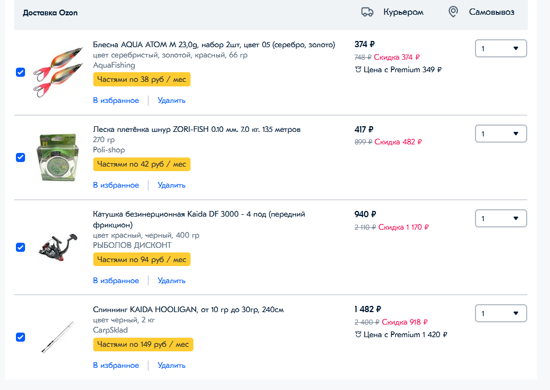Click the pickup location pin icon
This screenshot has width=550, height=390.
click(453, 12)
